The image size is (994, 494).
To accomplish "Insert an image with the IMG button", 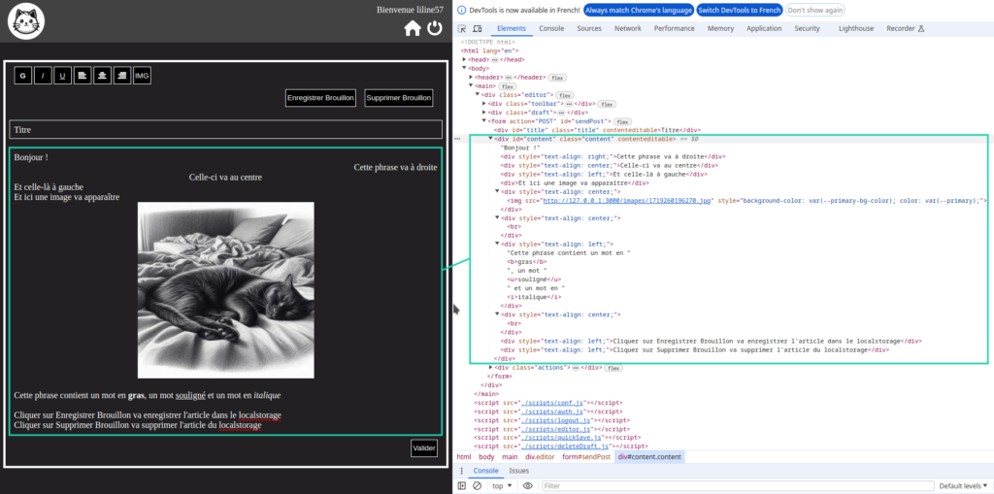I will pos(142,76).
